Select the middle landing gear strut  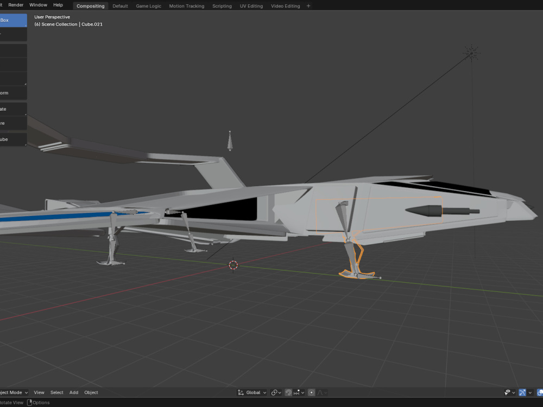pos(190,233)
